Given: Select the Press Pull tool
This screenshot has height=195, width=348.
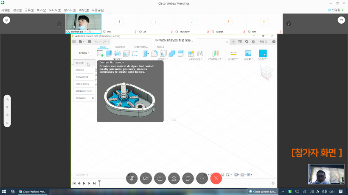Looking at the screenshot, I should [x=146, y=53].
